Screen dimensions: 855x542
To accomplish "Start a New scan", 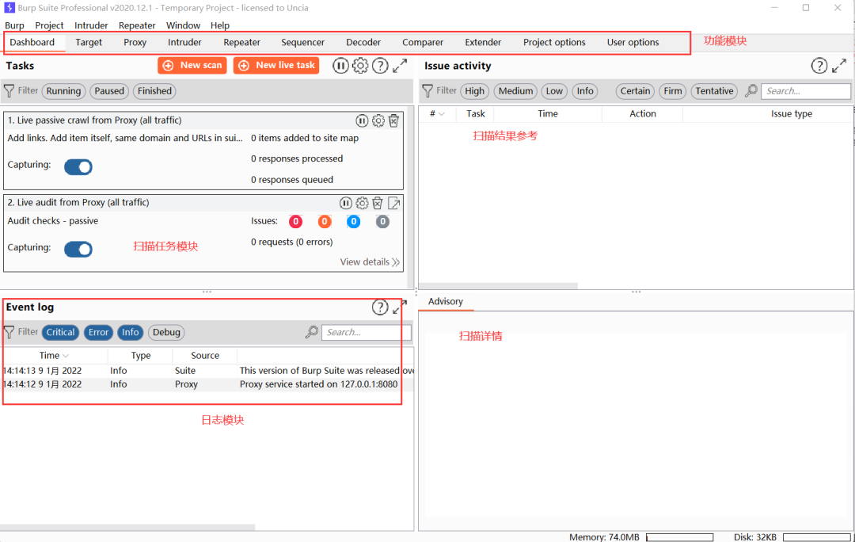I will pyautogui.click(x=192, y=66).
